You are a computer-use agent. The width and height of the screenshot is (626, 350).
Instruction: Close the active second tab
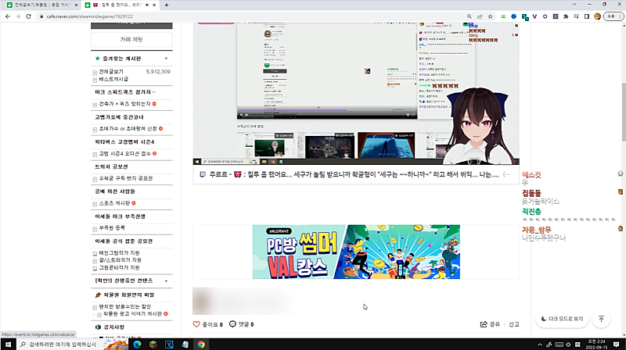pos(154,5)
